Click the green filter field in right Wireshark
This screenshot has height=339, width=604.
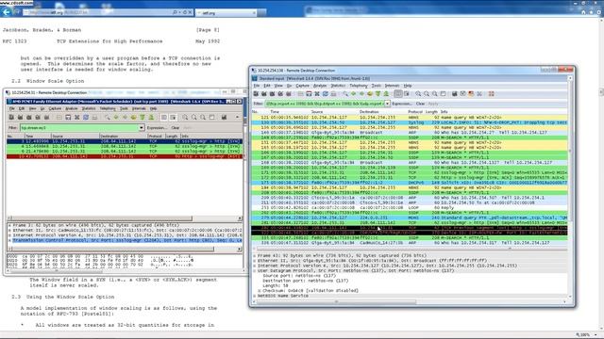tap(325, 104)
